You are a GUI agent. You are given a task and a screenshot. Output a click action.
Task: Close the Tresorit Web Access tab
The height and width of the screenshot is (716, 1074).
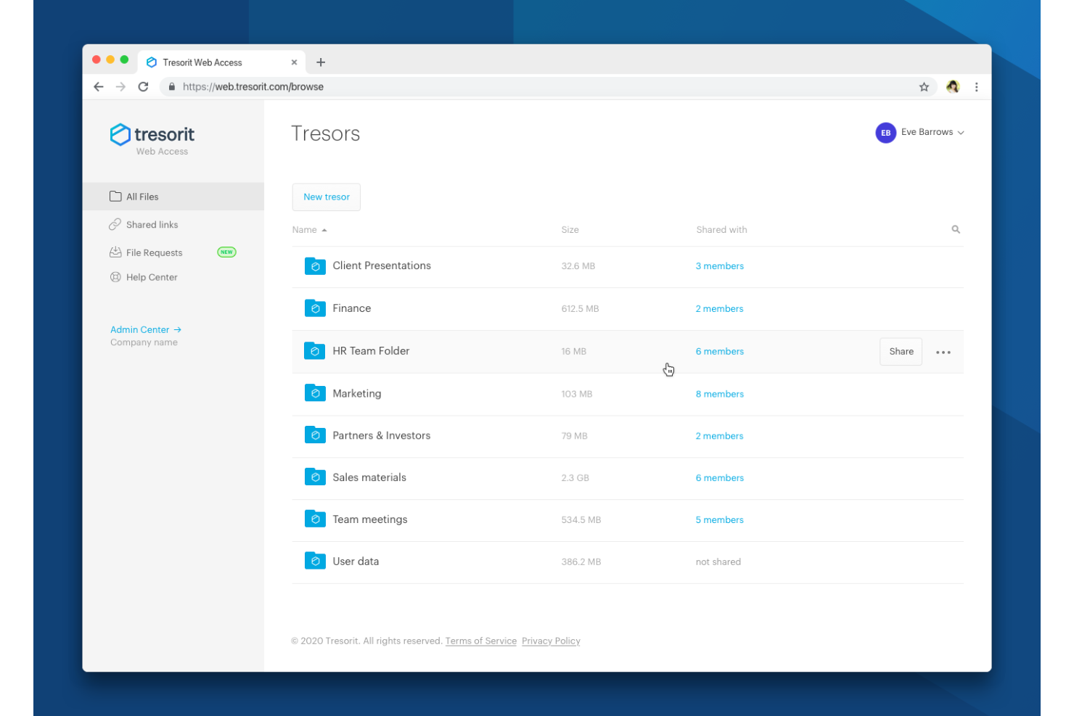294,62
